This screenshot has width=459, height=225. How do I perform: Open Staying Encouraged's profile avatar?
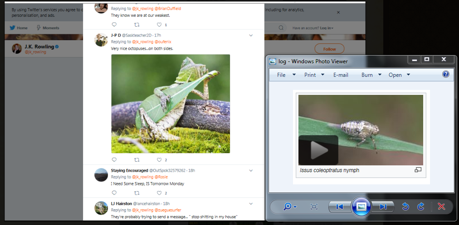pyautogui.click(x=101, y=175)
